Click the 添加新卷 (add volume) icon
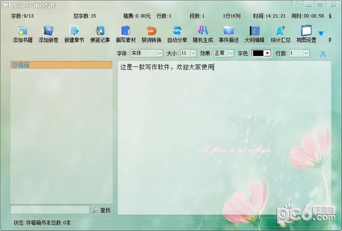 point(48,34)
